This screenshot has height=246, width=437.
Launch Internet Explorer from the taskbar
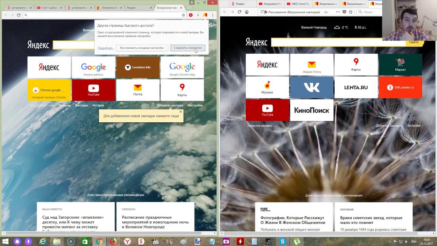pos(43,242)
